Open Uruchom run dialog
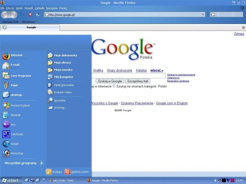The height and width of the screenshot is (184, 246). tap(57, 108)
